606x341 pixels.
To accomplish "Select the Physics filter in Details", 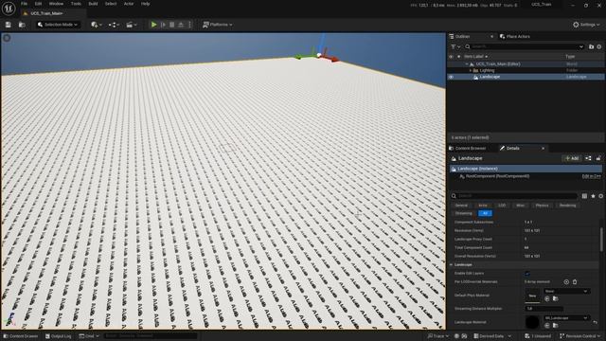I will [x=542, y=206].
